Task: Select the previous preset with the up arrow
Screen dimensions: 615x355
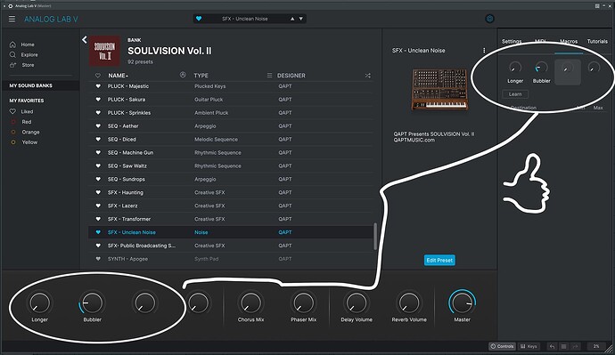Action: (292, 19)
